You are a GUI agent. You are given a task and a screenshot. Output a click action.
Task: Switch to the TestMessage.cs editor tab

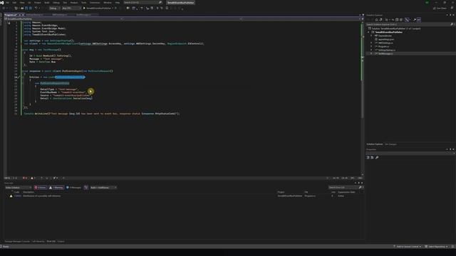click(84, 14)
